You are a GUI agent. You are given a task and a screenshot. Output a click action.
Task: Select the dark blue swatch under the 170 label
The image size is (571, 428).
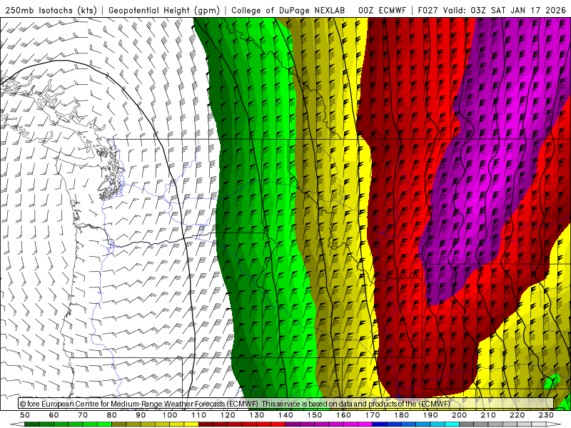380,424
